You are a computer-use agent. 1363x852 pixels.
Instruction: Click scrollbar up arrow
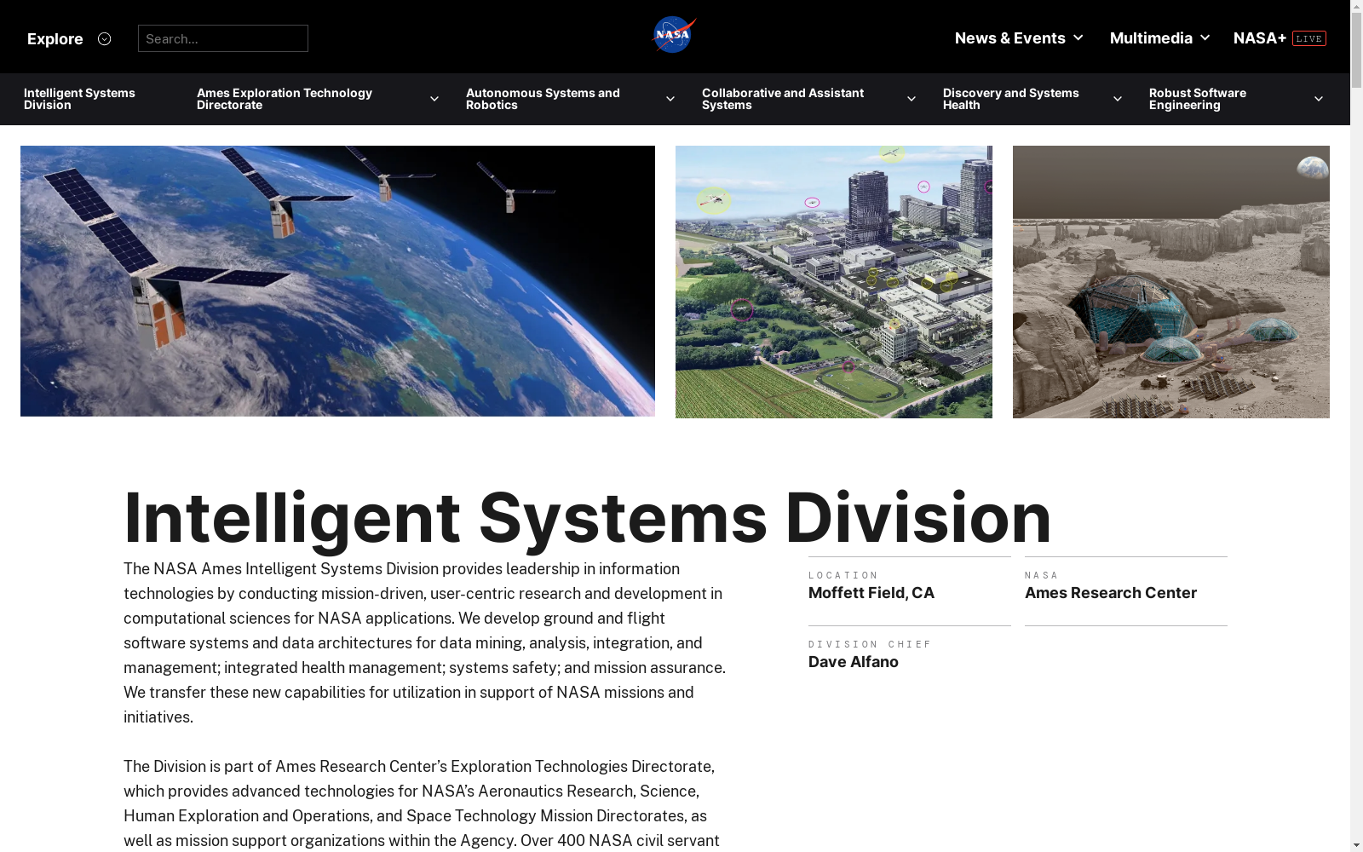pyautogui.click(x=1356, y=7)
